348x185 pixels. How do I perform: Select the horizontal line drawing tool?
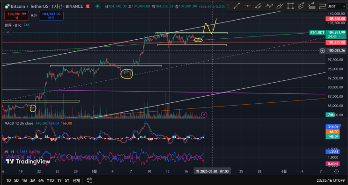tap(247, 6)
